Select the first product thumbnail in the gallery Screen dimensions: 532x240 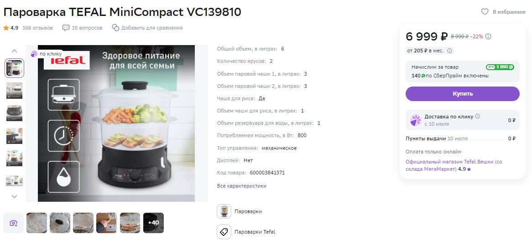(14, 68)
